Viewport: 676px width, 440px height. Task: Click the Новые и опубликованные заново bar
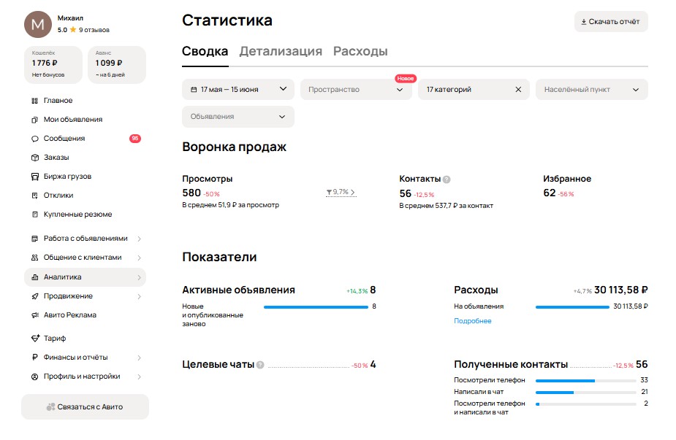pos(316,307)
